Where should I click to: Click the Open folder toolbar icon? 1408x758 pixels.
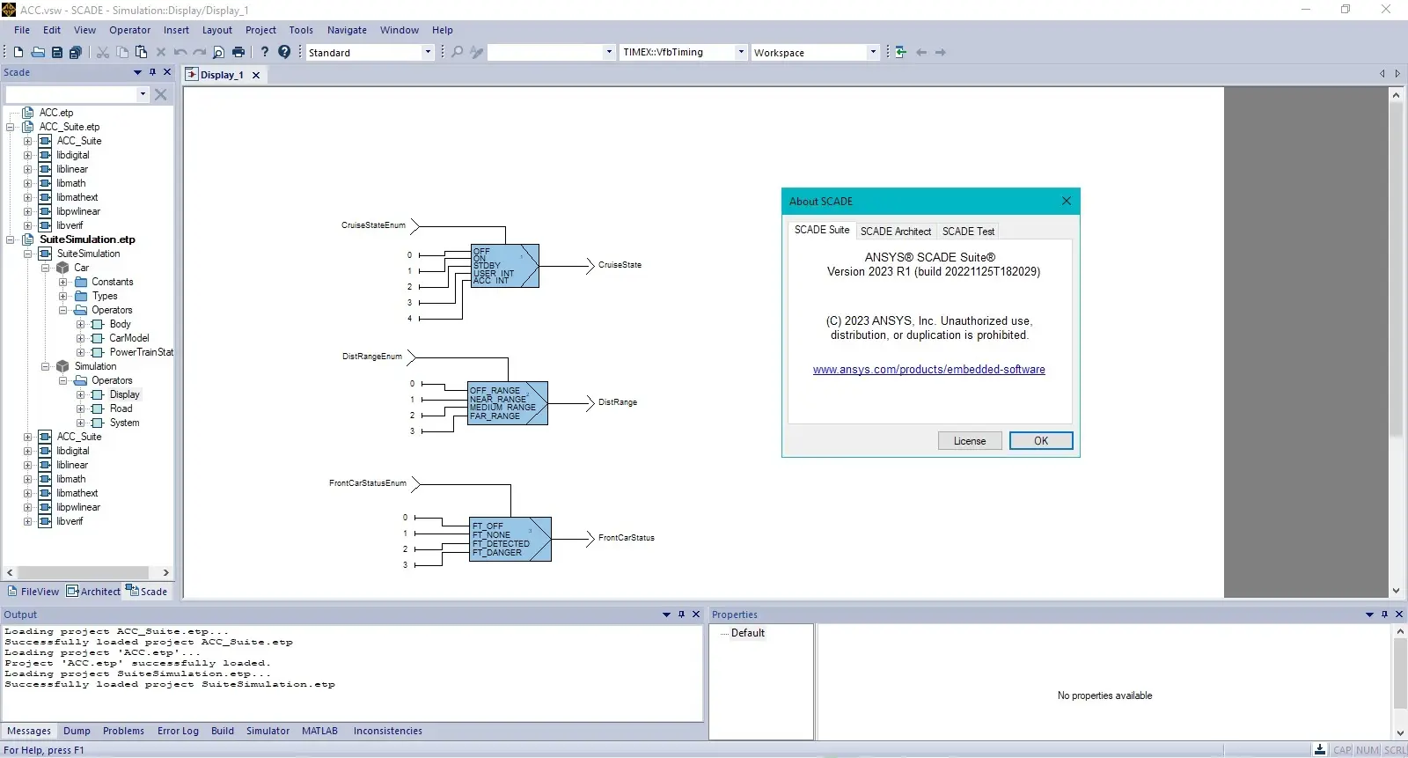[38, 52]
